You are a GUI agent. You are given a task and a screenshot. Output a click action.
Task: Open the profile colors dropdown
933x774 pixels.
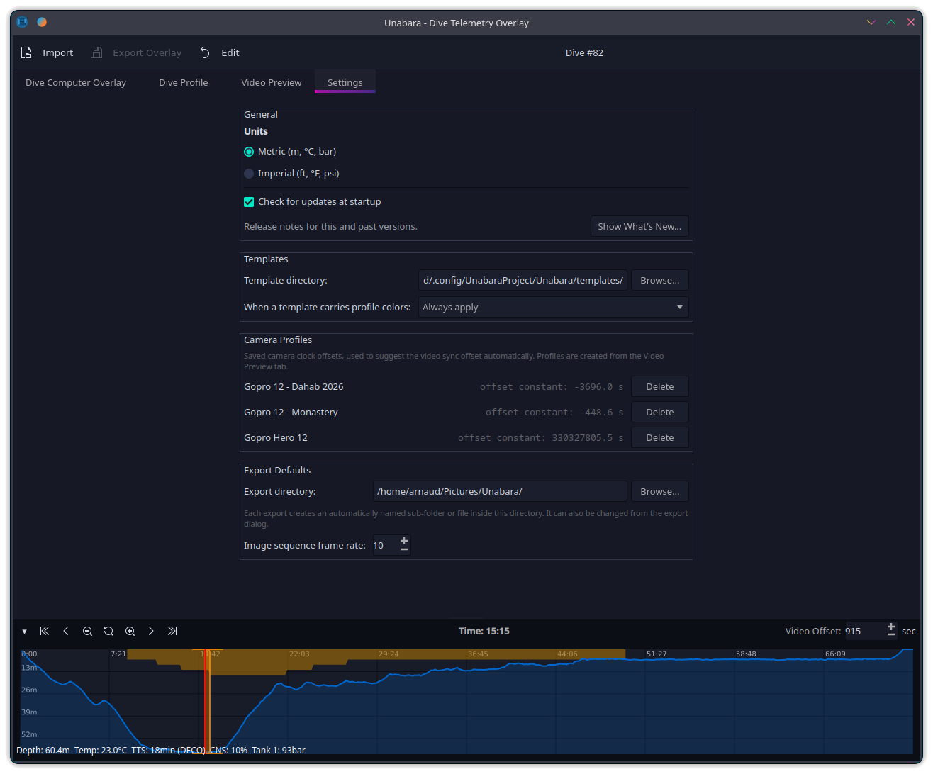point(553,307)
